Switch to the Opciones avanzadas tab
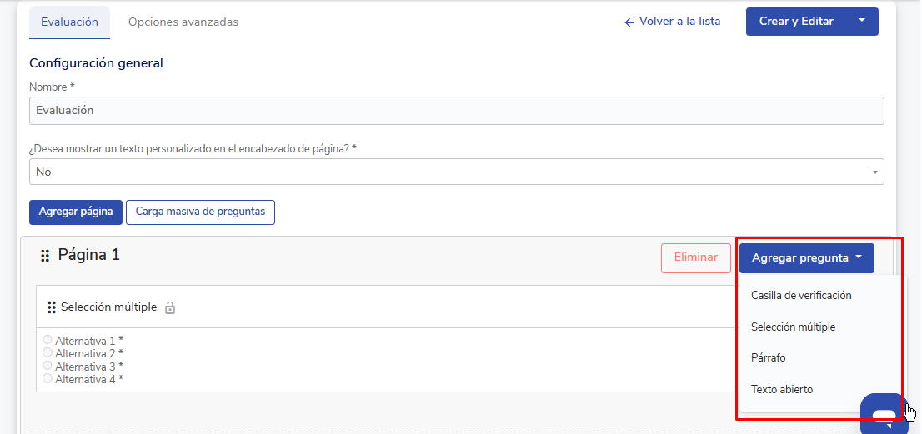The image size is (922, 434). click(x=183, y=22)
